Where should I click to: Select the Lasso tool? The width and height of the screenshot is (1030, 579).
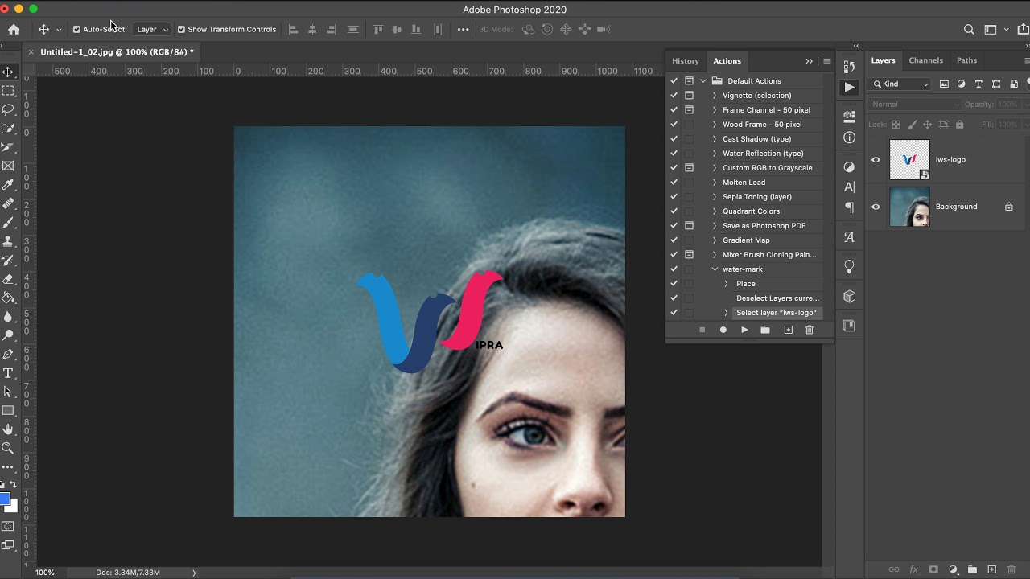coord(8,109)
